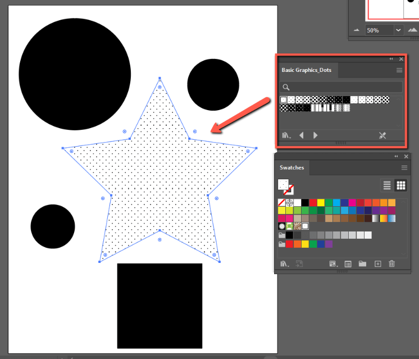Viewport: 419px width, 359px height.
Task: Create New Color Group folder icon
Action: pyautogui.click(x=362, y=264)
